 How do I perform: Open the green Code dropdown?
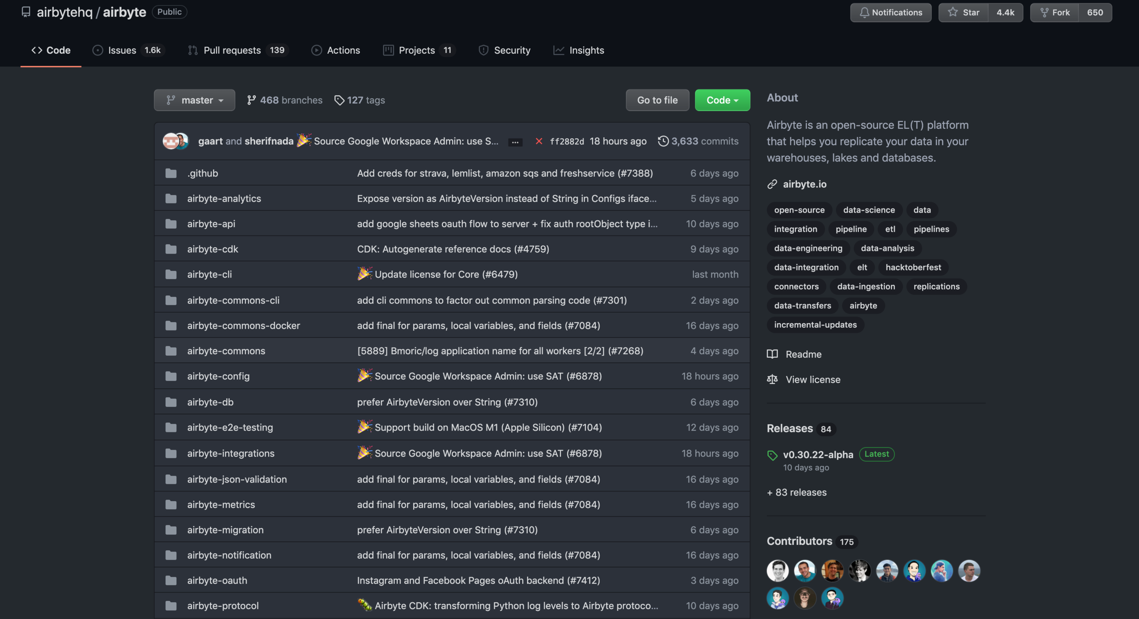722,100
